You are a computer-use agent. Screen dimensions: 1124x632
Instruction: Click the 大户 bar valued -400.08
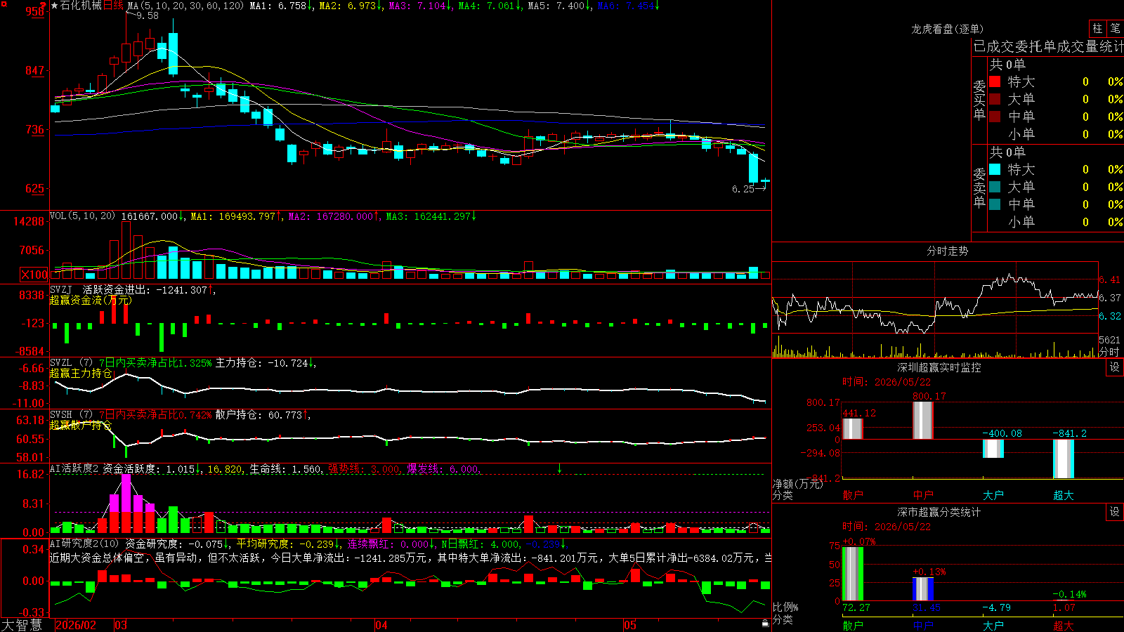[993, 449]
